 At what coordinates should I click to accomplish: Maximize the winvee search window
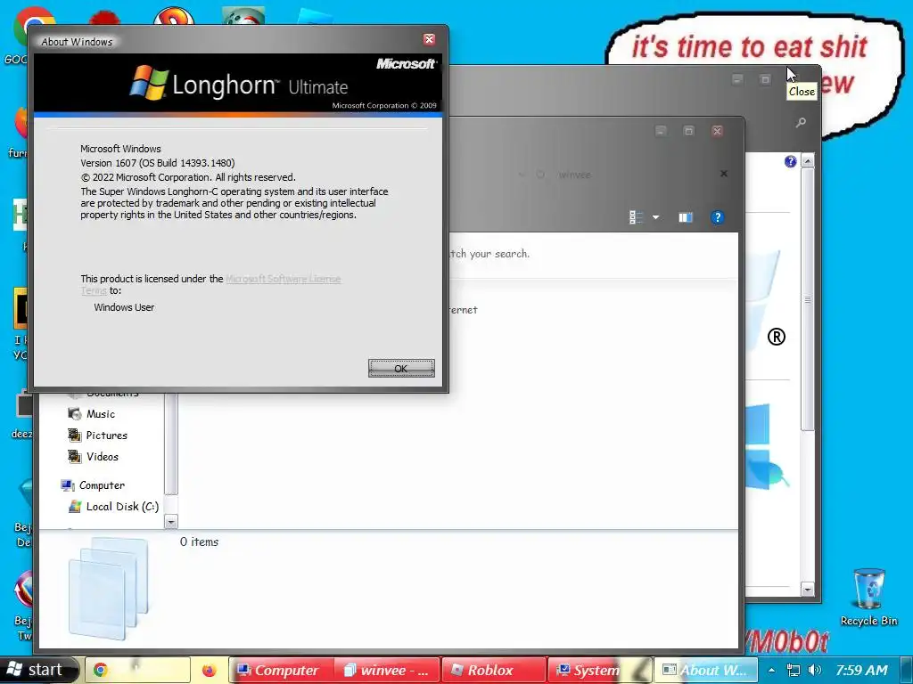click(x=689, y=131)
